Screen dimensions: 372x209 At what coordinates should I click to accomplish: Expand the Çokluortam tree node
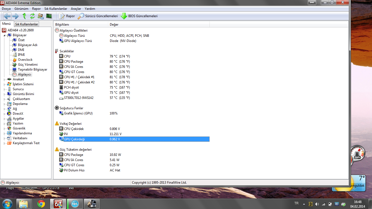click(5, 99)
